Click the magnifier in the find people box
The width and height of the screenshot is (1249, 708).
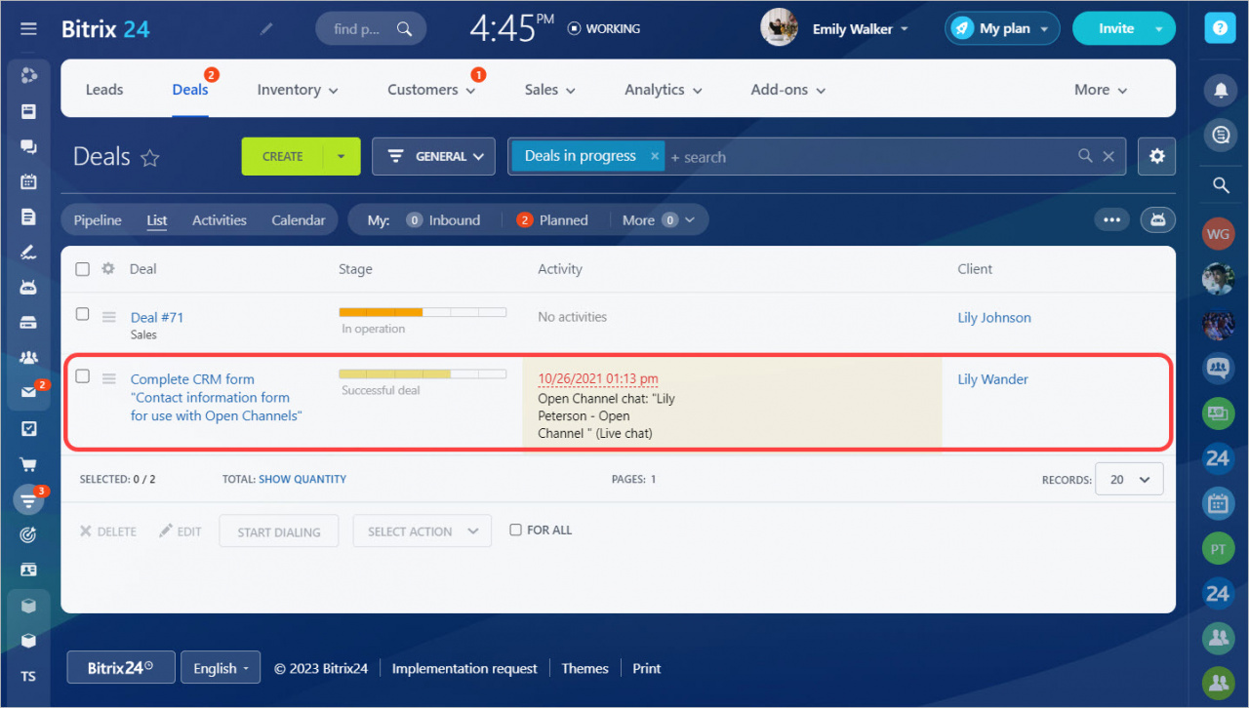[x=404, y=29]
